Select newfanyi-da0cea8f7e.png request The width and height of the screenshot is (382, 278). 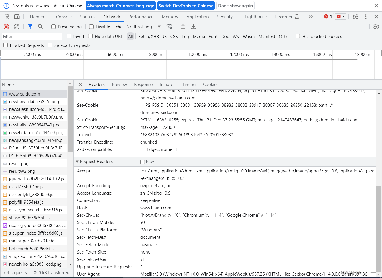point(34,102)
